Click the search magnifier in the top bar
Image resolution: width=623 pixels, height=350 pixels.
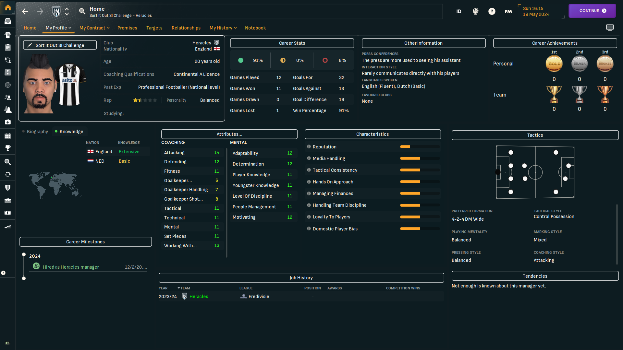(82, 11)
